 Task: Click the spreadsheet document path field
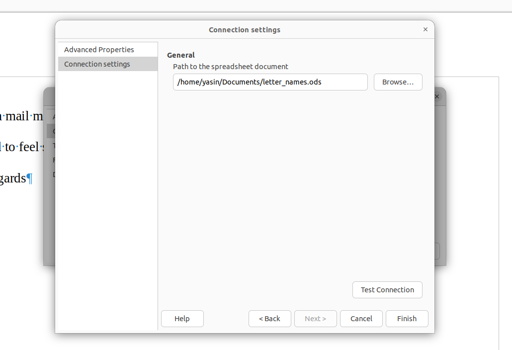270,82
